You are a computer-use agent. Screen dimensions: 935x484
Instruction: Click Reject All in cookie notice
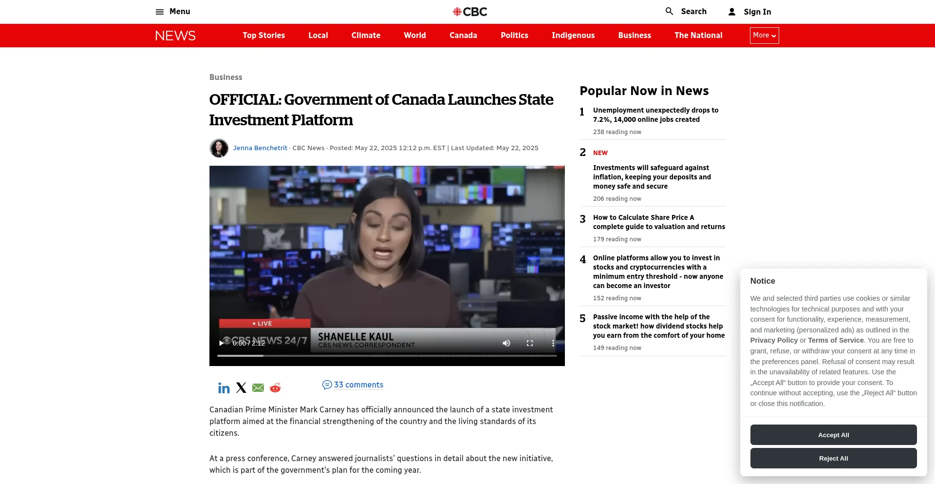pyautogui.click(x=833, y=458)
